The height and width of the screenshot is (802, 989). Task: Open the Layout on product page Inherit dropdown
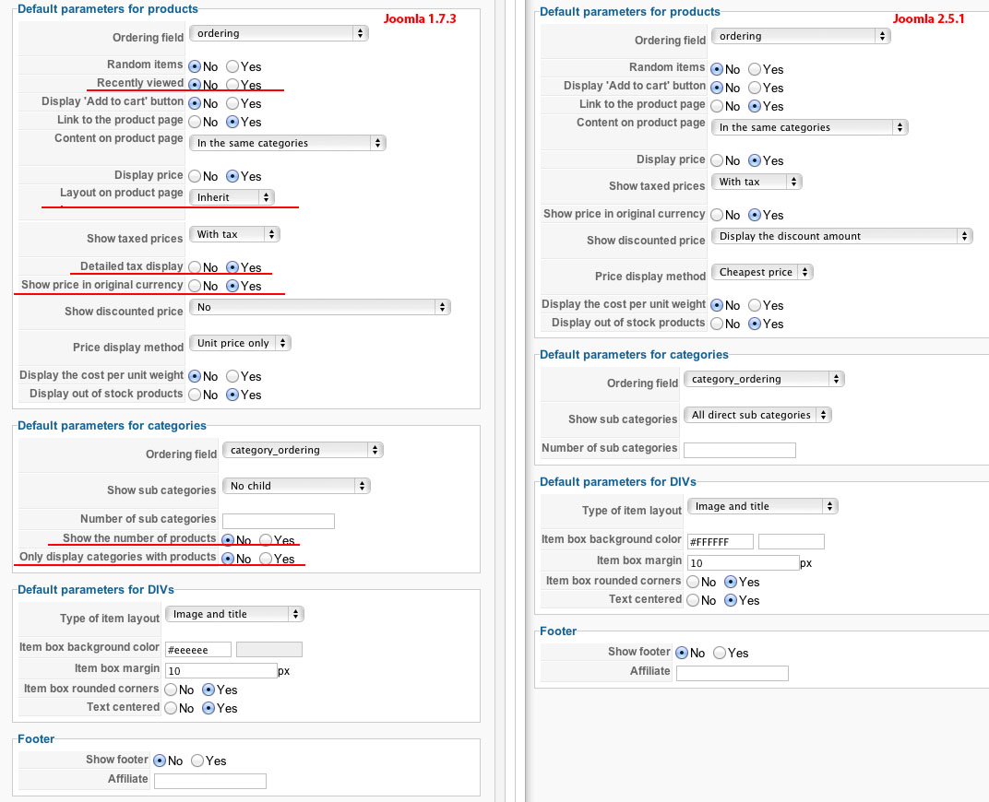(x=232, y=197)
